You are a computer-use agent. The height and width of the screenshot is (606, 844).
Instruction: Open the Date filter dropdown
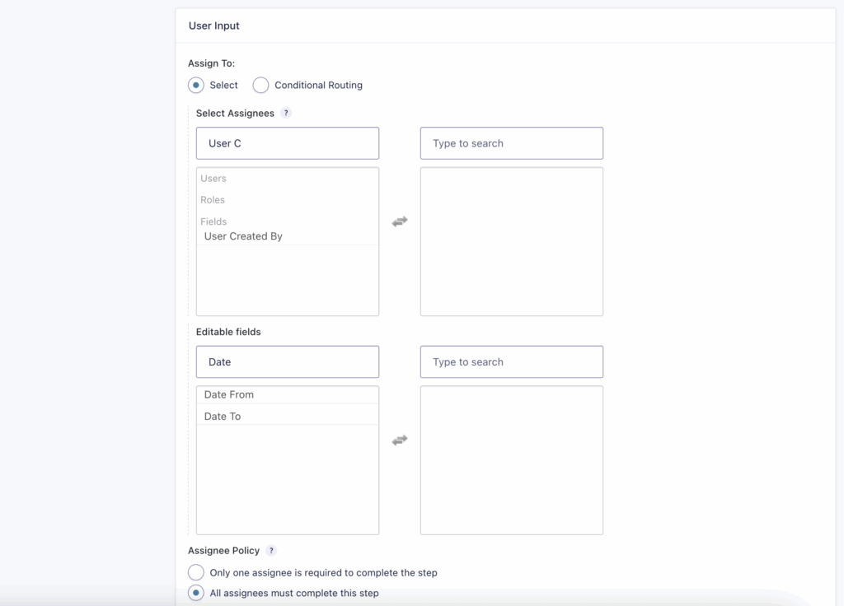pos(287,361)
